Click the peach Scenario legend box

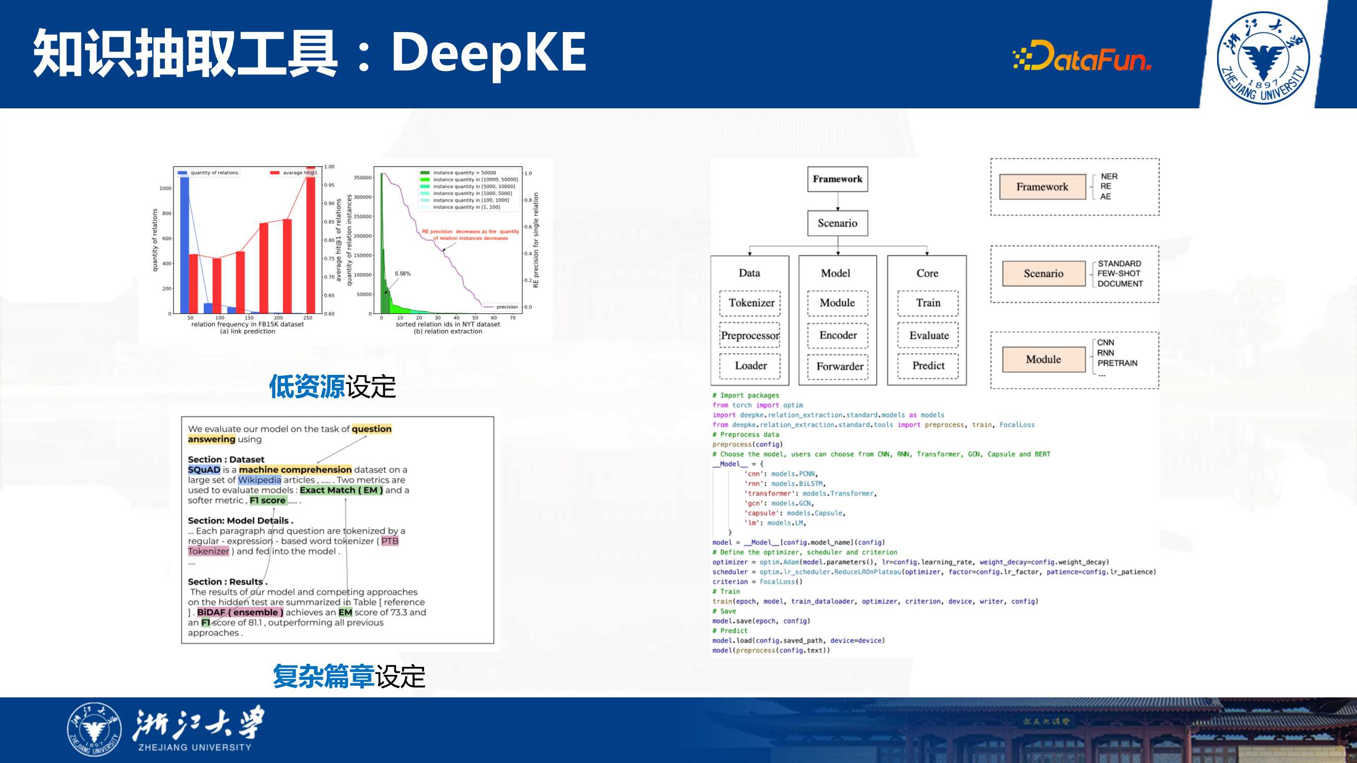[x=1043, y=273]
